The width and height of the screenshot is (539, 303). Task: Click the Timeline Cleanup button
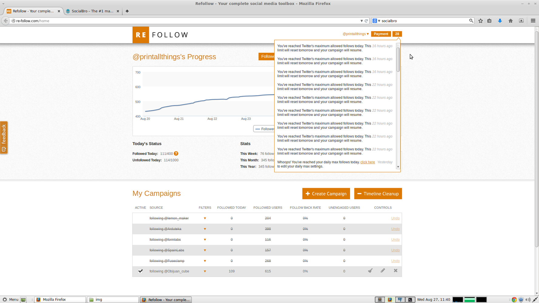(x=378, y=194)
